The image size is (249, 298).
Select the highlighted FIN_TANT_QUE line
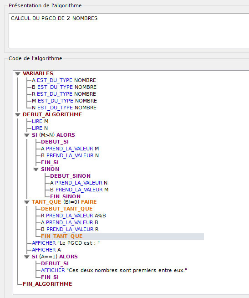(122, 236)
